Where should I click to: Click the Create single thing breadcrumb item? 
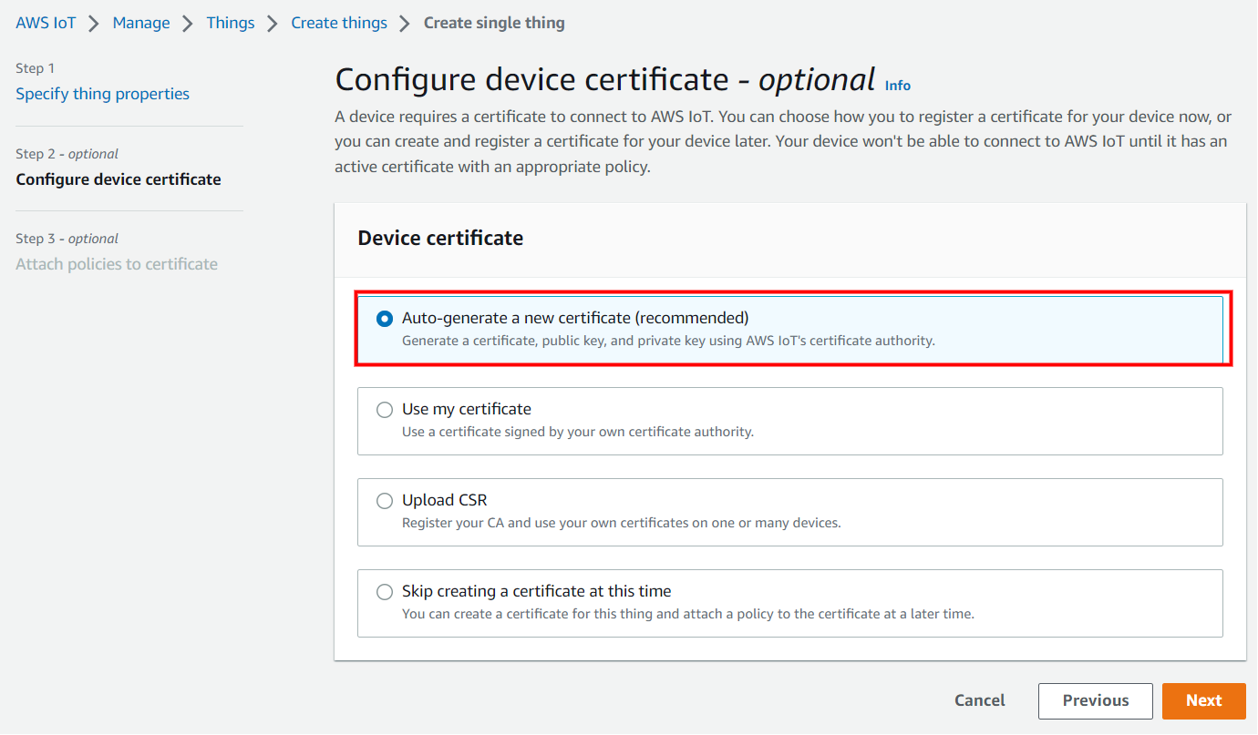pos(494,22)
